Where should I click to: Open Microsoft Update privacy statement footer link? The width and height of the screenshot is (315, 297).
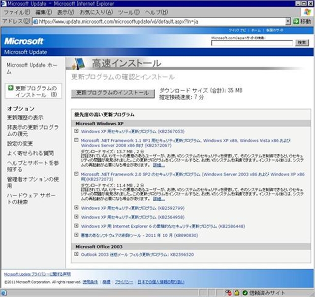[37, 274]
